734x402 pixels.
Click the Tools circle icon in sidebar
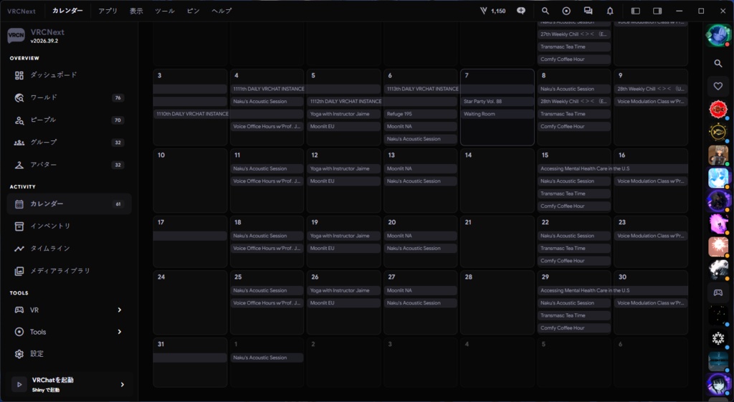19,332
